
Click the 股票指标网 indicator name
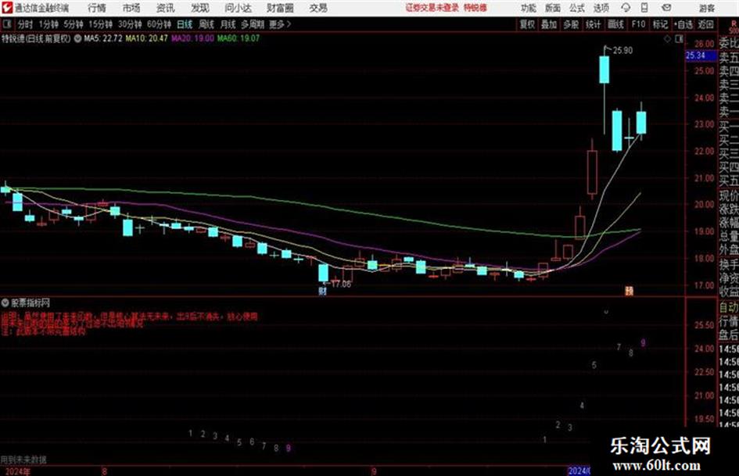pyautogui.click(x=30, y=302)
